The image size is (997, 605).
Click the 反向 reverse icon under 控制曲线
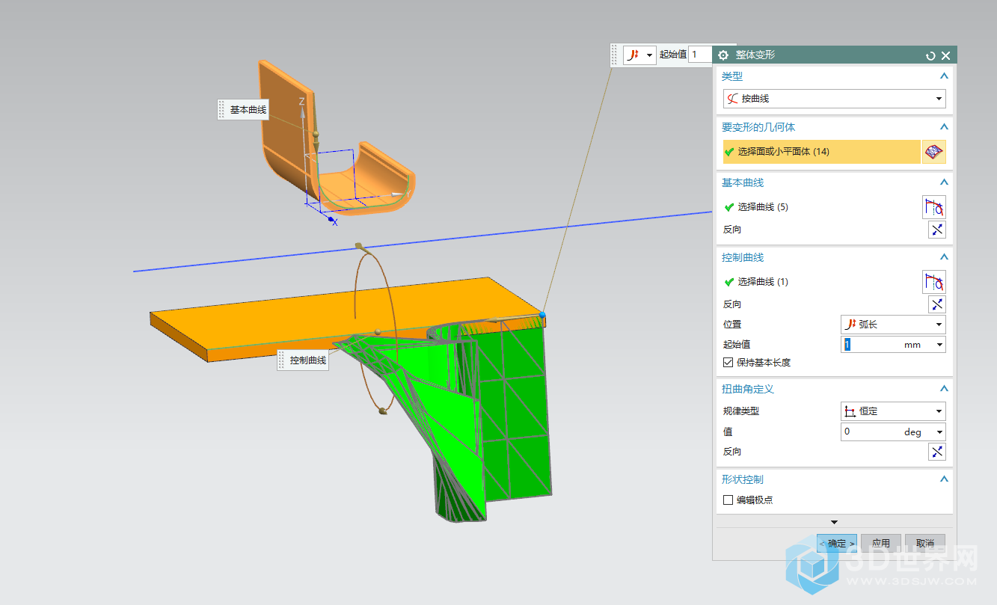tap(936, 304)
